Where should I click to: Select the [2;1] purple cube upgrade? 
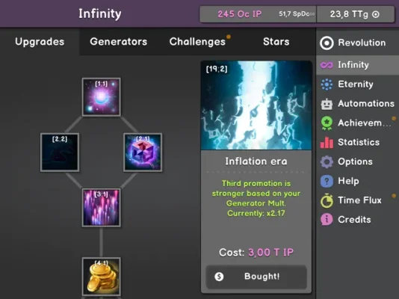(143, 152)
